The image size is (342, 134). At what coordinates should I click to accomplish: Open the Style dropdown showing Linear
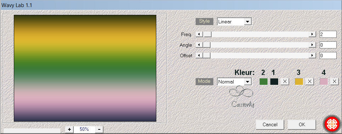pyautogui.click(x=234, y=22)
